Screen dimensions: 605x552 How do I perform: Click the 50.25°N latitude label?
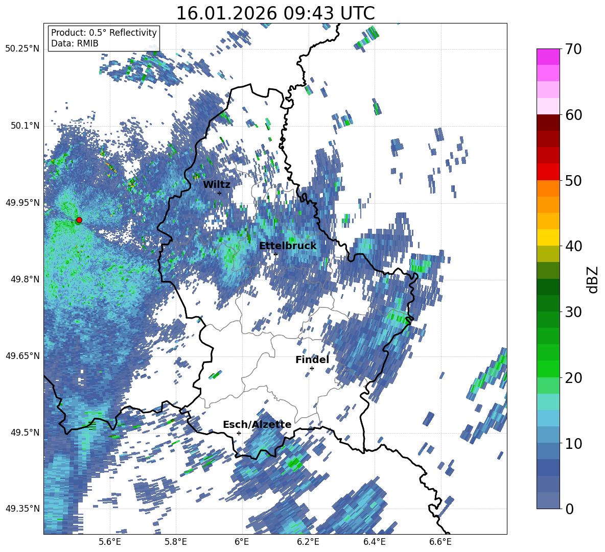pos(22,49)
